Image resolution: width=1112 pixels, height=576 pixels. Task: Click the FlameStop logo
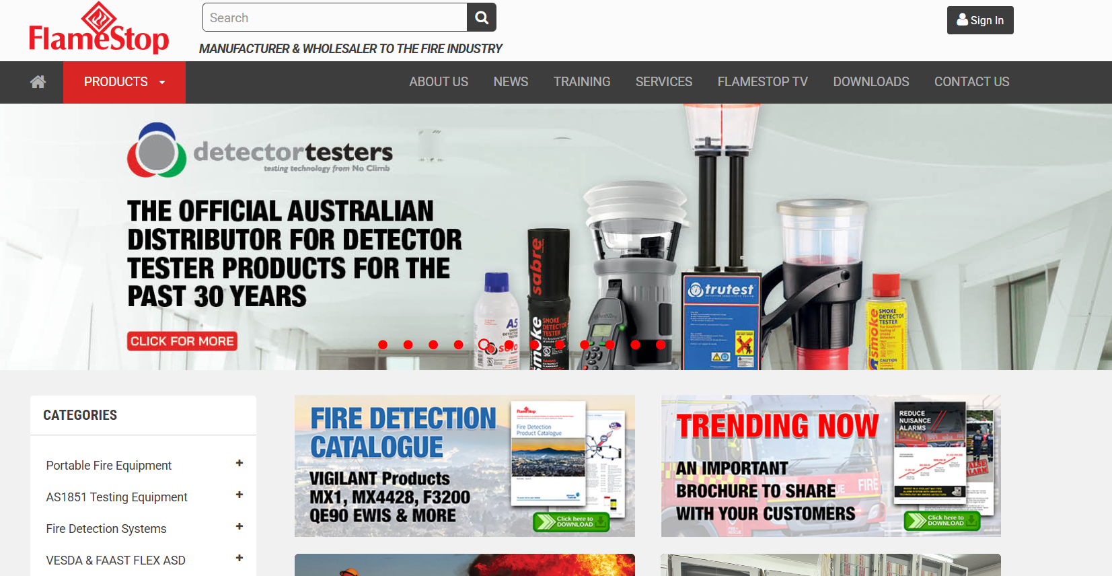[x=99, y=28]
